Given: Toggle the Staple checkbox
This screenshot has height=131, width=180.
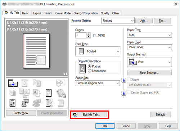Looking at the screenshot, I should [129, 79].
